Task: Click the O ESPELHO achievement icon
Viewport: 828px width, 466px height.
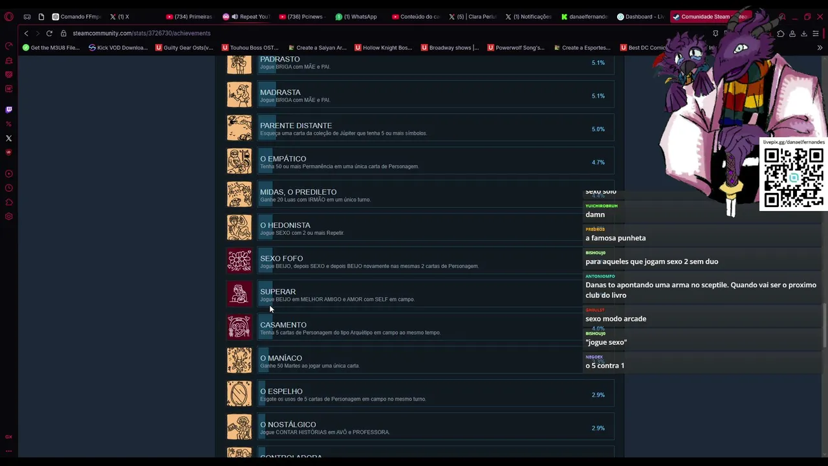Action: click(239, 394)
